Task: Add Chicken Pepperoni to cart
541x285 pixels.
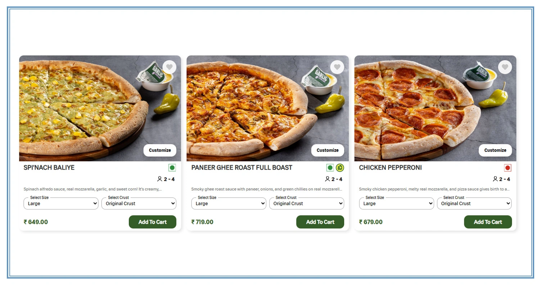Action: click(488, 222)
